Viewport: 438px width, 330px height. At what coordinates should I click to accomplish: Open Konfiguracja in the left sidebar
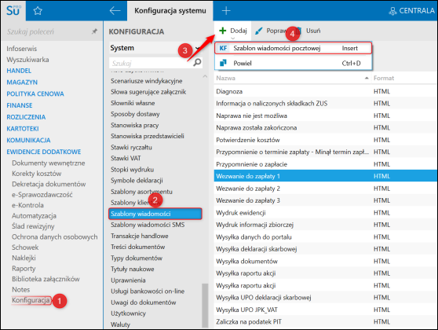(31, 300)
